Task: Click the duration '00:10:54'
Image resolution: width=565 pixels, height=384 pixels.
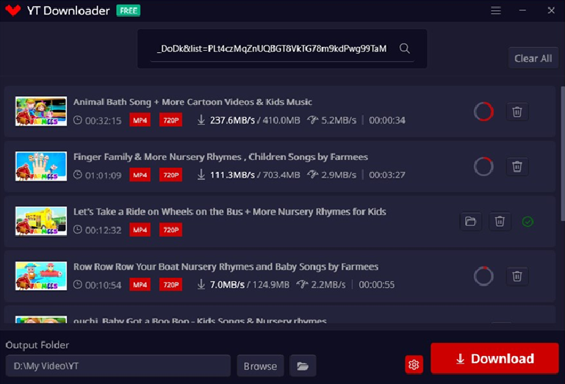Action: pyautogui.click(x=104, y=286)
